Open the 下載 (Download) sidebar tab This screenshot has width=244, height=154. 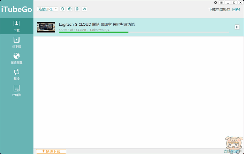(17, 26)
